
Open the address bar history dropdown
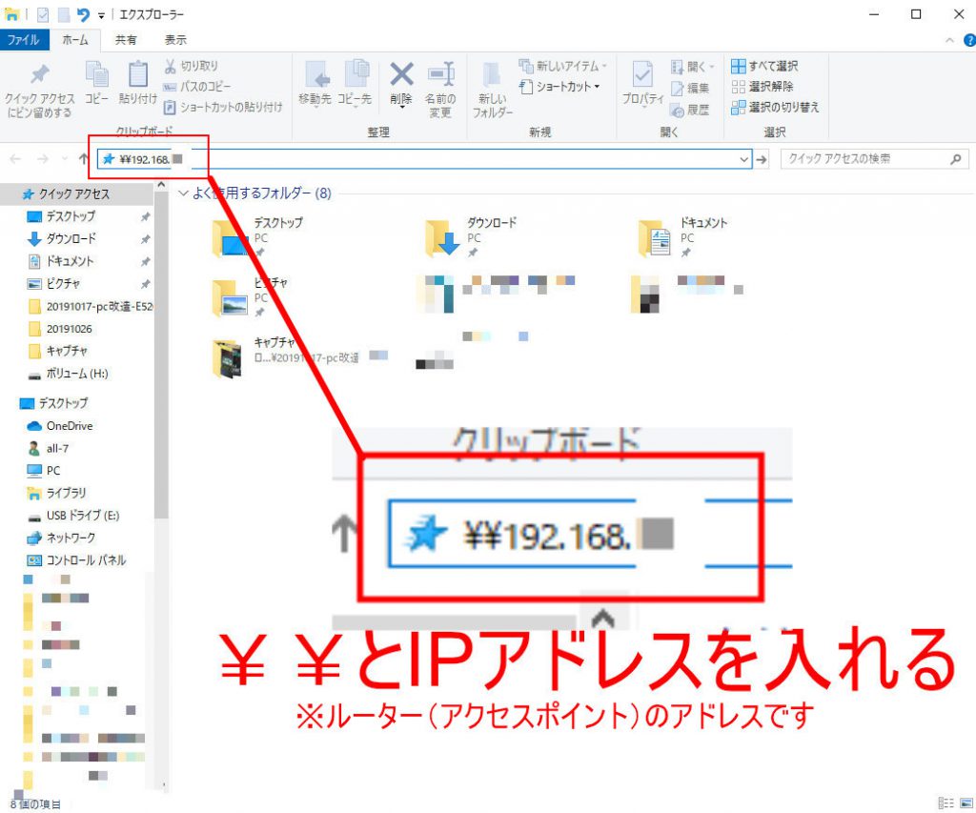point(744,159)
